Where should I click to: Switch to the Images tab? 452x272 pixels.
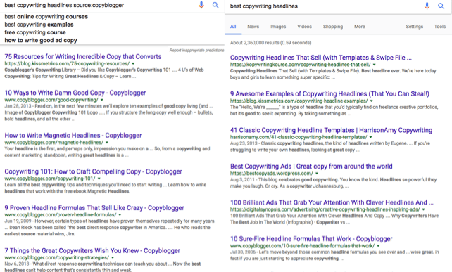[x=278, y=27]
